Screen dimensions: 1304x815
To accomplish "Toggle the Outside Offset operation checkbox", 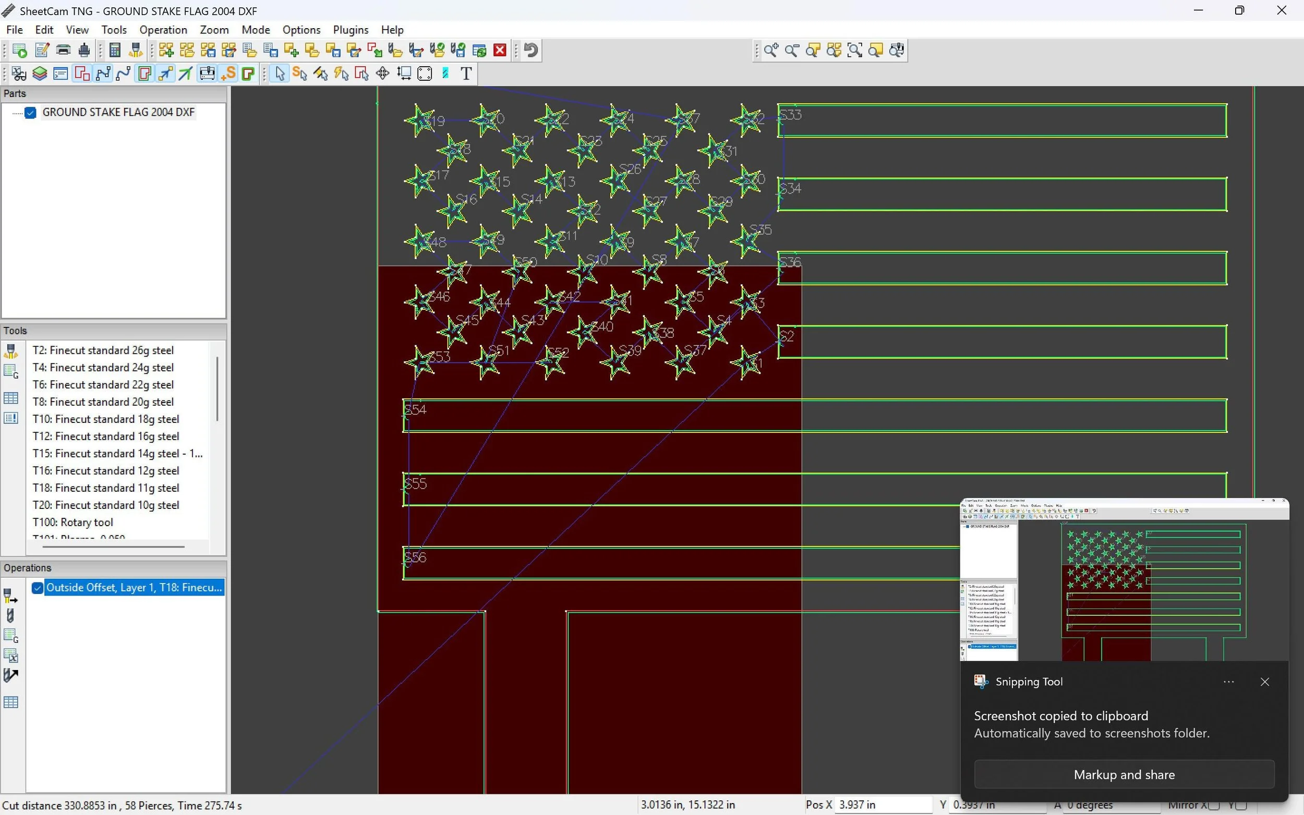I will point(37,588).
